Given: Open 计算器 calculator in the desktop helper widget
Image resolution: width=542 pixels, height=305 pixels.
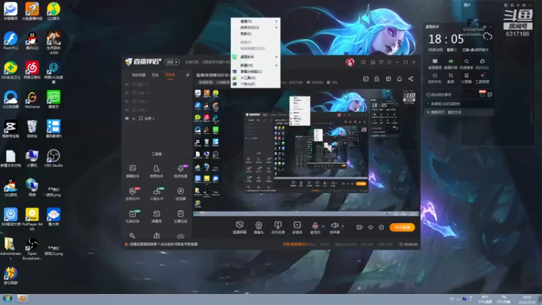Looking at the screenshot, I should click(x=466, y=78).
